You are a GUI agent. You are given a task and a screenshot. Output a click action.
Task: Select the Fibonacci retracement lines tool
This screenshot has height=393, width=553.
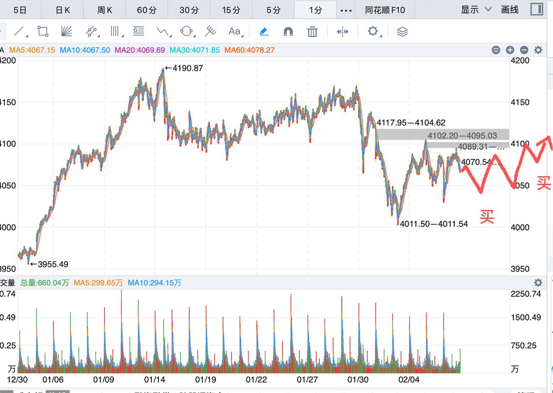[x=139, y=31]
